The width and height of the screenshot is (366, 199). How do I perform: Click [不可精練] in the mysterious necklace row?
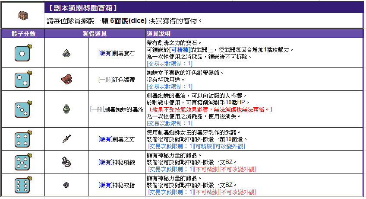(206, 169)
